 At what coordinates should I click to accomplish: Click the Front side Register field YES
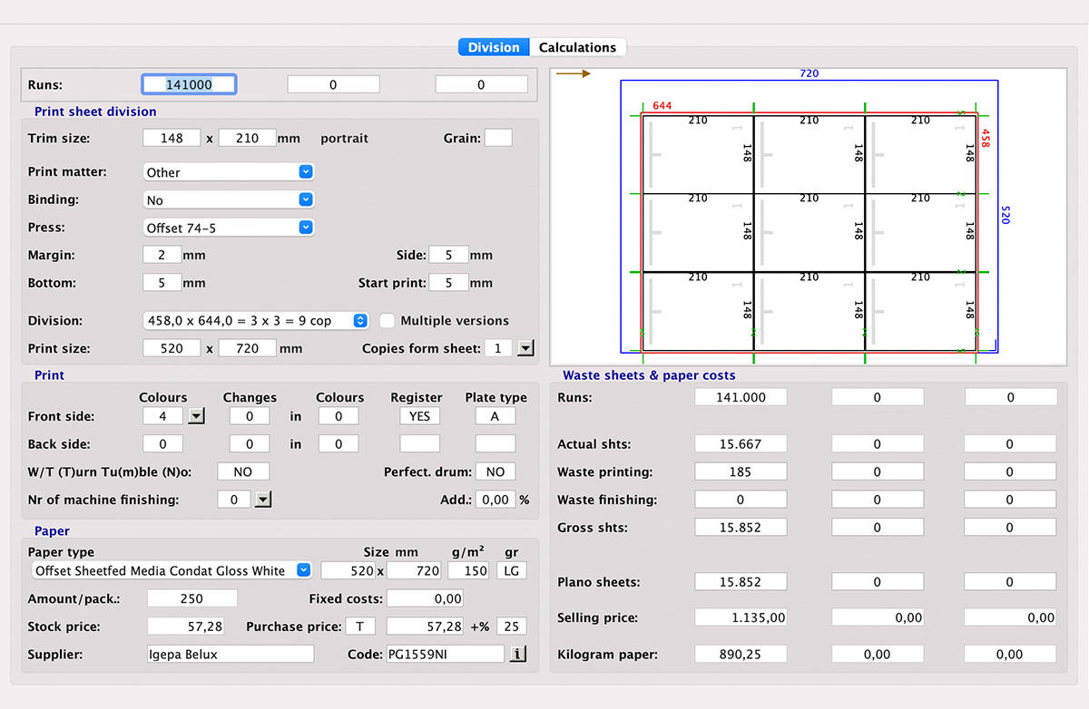[419, 416]
